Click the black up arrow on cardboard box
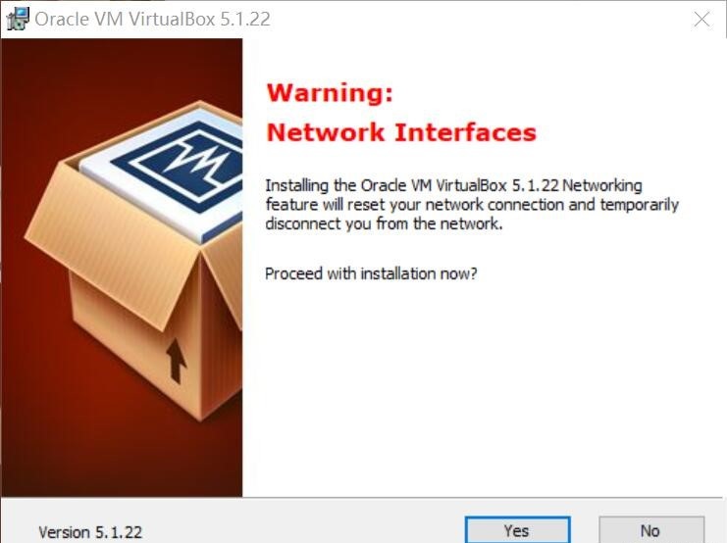The image size is (727, 543). coord(176,361)
